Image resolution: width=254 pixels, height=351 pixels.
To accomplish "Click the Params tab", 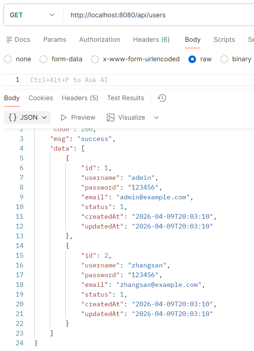I will click(55, 40).
